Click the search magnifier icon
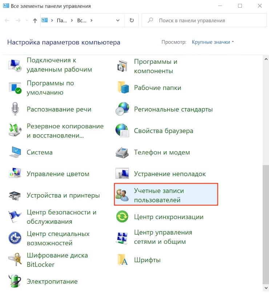This screenshot has width=269, height=293. point(150,20)
